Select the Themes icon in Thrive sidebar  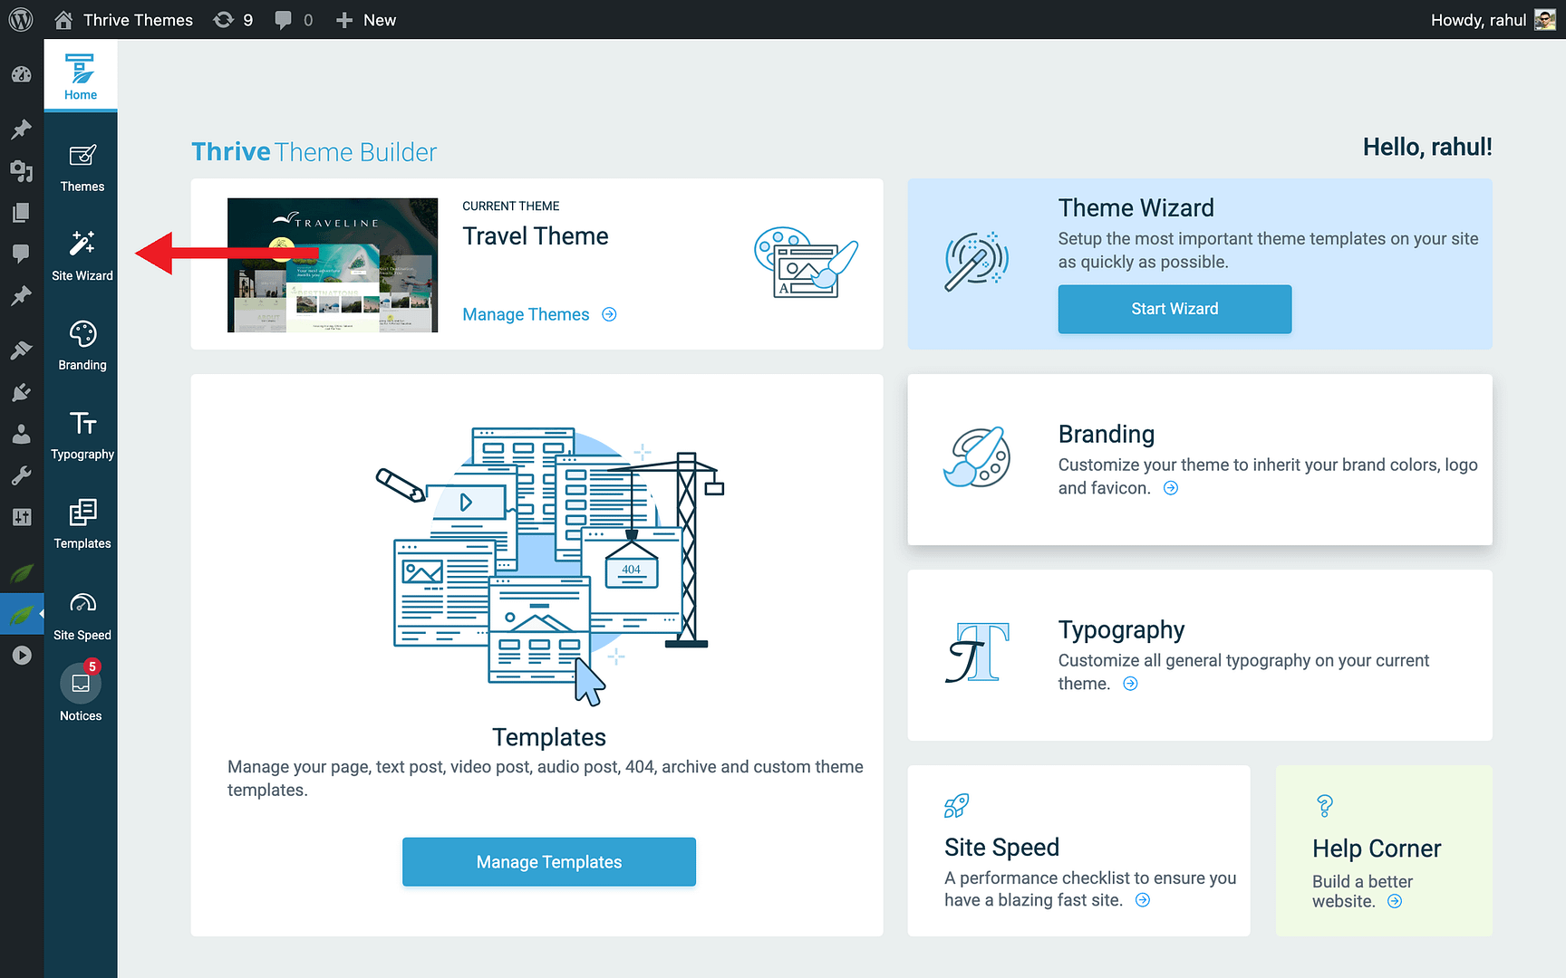coord(81,165)
